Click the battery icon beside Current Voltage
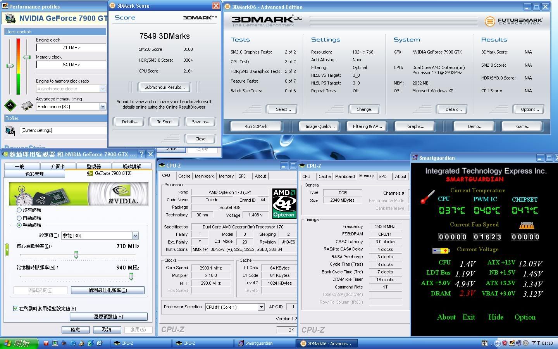This screenshot has height=349, width=558. pyautogui.click(x=441, y=251)
